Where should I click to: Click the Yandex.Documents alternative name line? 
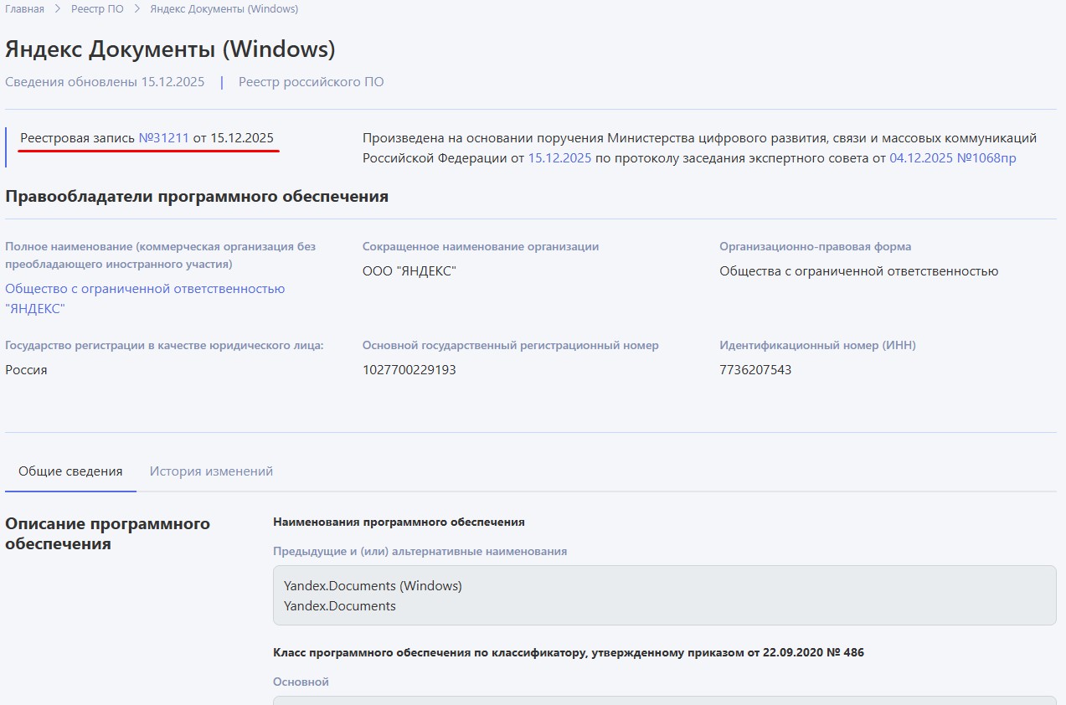(340, 605)
